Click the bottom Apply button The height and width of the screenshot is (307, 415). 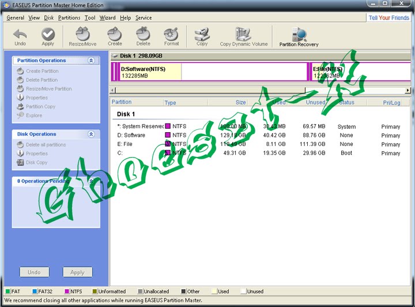[78, 272]
